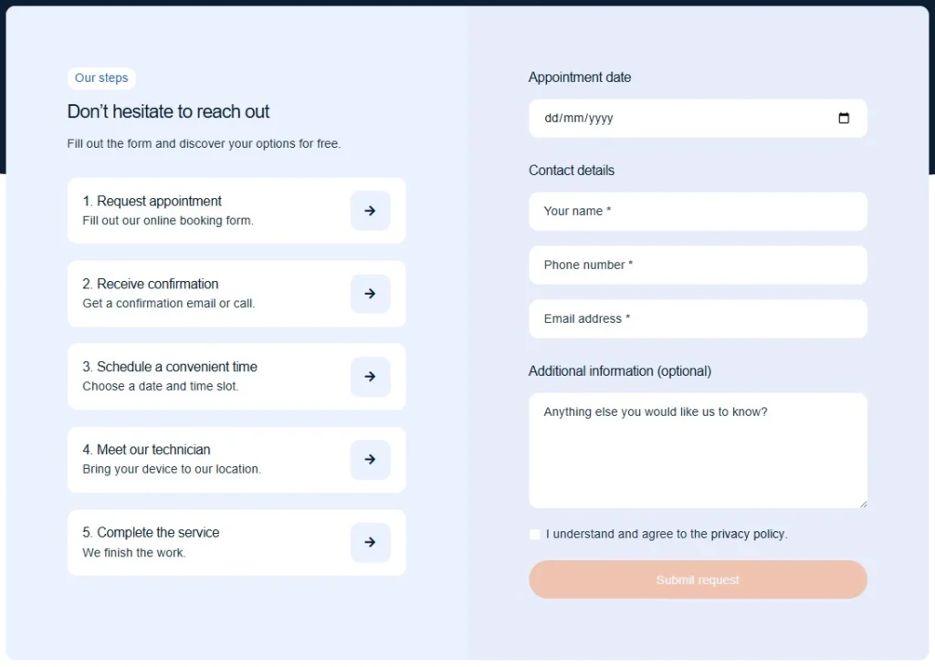Choose the '4. Meet our technician' step title
Image resolution: width=935 pixels, height=667 pixels.
146,450
